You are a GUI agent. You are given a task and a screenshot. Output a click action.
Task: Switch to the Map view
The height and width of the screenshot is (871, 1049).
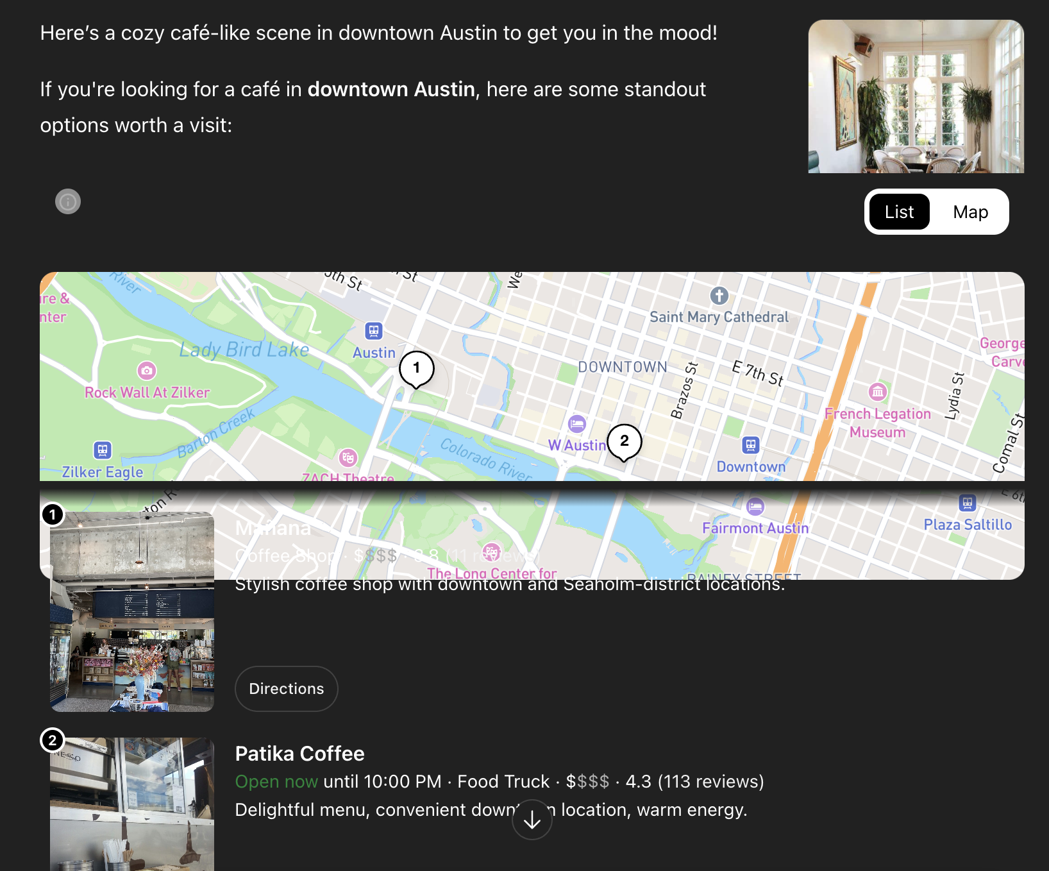970,212
